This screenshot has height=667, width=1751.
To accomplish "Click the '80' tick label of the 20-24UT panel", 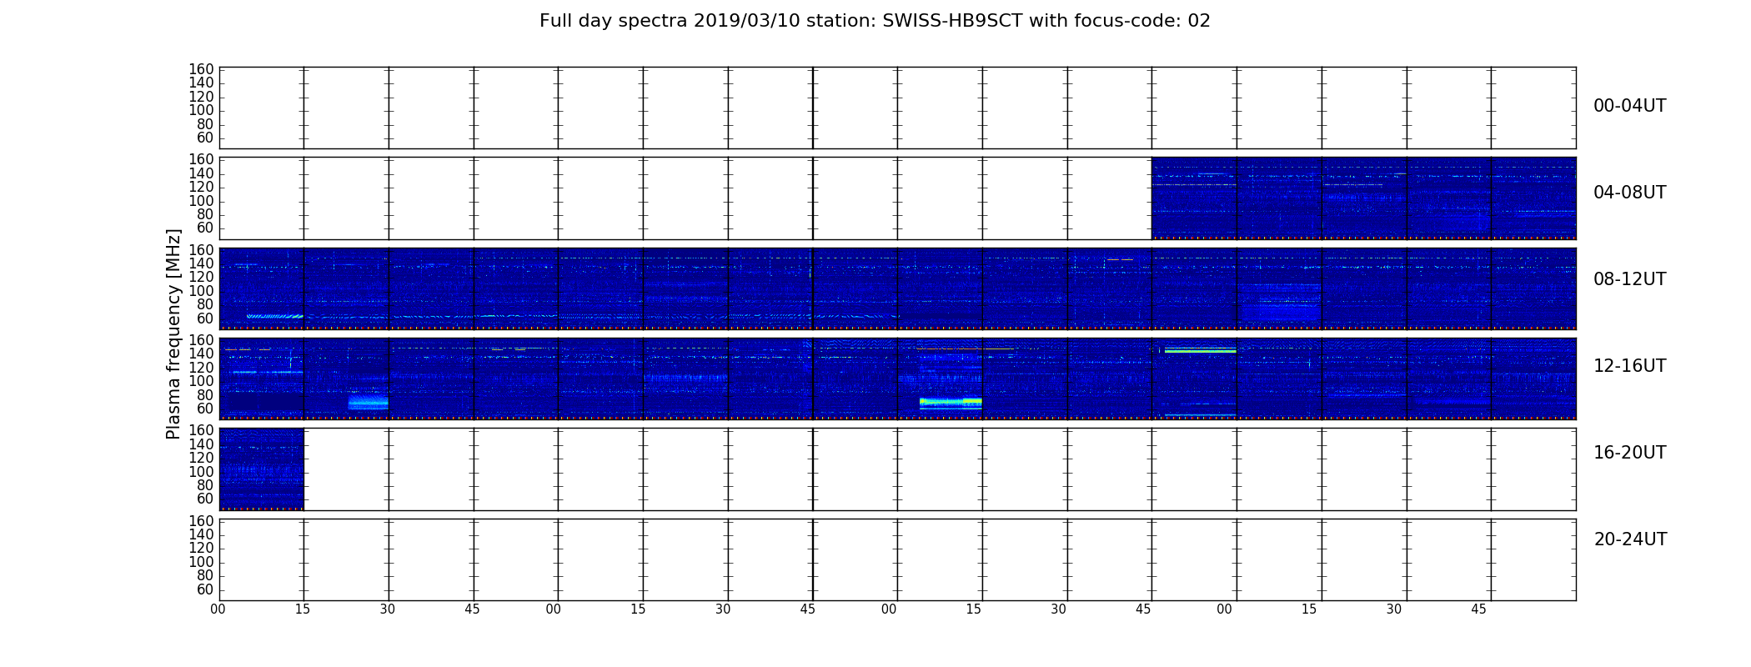I will coord(206,575).
